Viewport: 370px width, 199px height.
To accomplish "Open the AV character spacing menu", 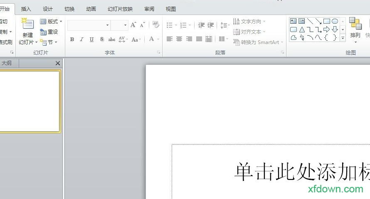I will (123, 39).
